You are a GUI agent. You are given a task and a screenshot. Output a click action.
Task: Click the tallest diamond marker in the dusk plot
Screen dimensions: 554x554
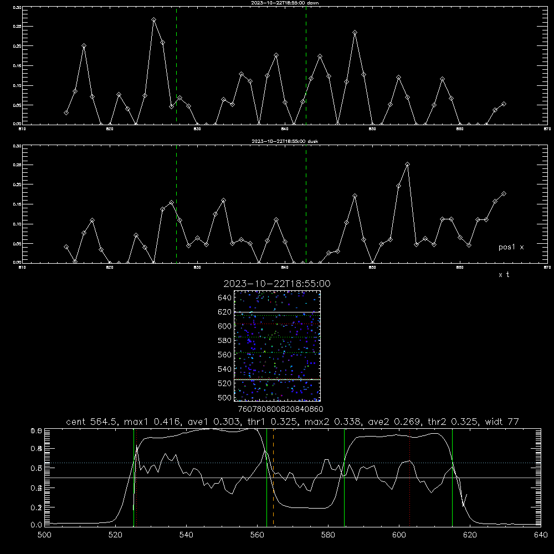pos(407,165)
